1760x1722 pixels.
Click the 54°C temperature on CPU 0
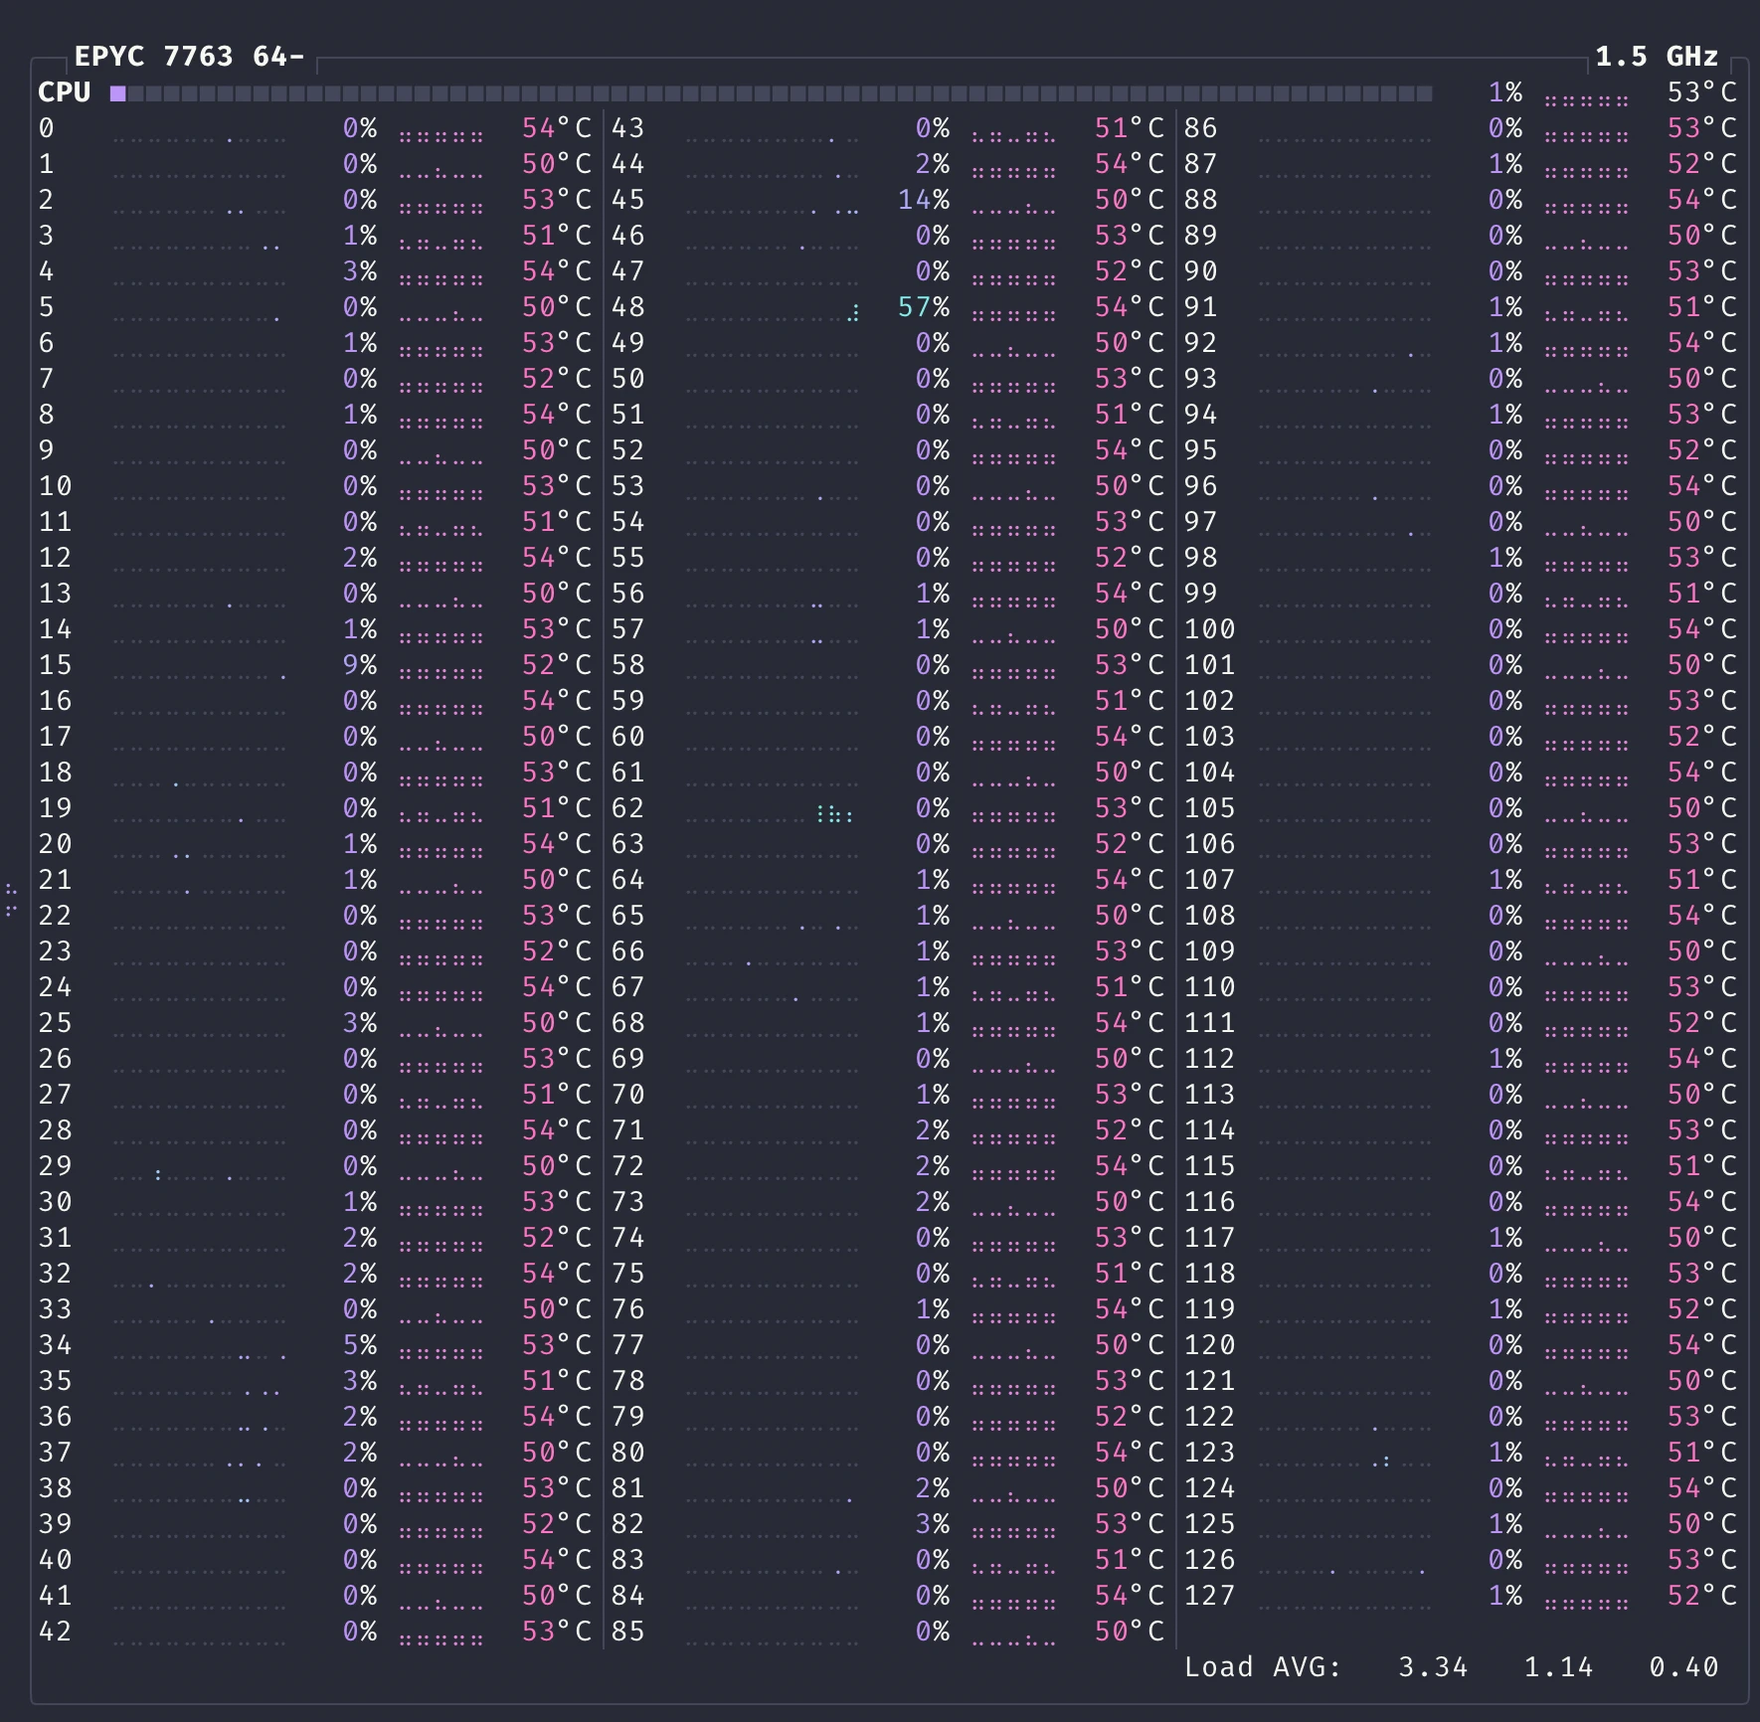tap(553, 128)
